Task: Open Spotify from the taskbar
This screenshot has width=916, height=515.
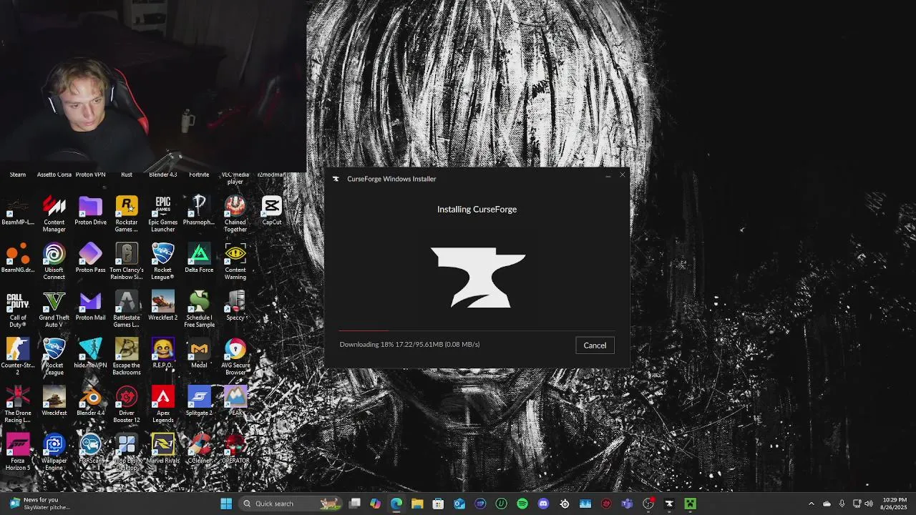Action: click(522, 504)
